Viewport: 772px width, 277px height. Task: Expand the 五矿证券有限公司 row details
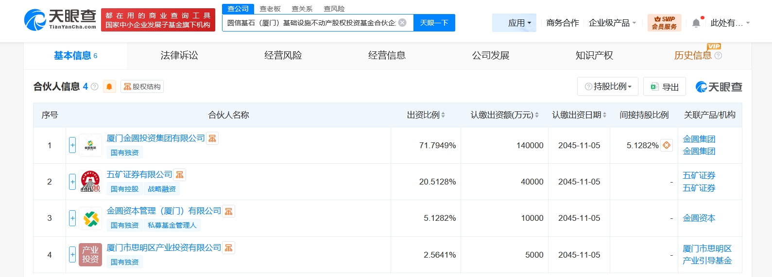(72, 182)
